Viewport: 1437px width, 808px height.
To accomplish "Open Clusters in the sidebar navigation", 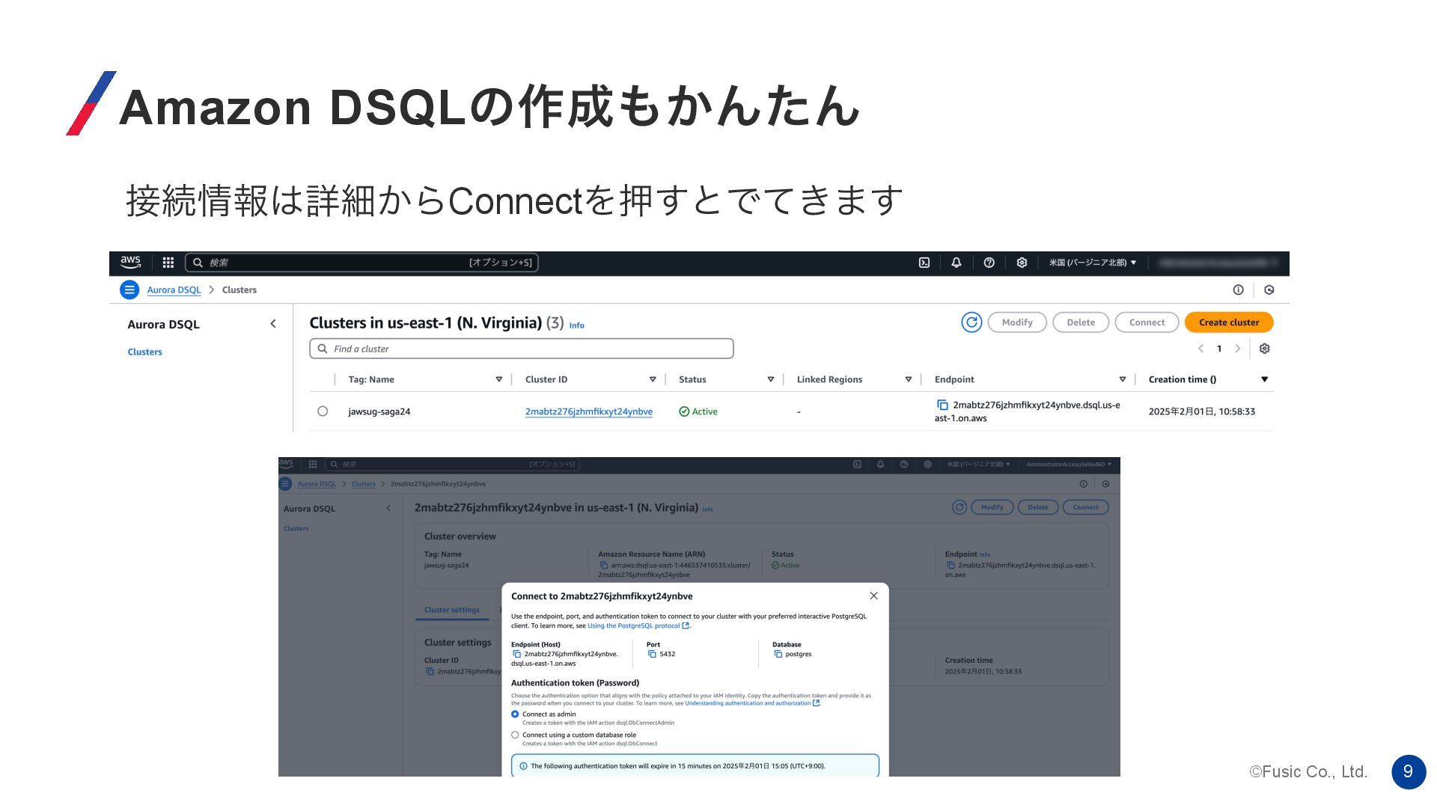I will click(x=144, y=352).
